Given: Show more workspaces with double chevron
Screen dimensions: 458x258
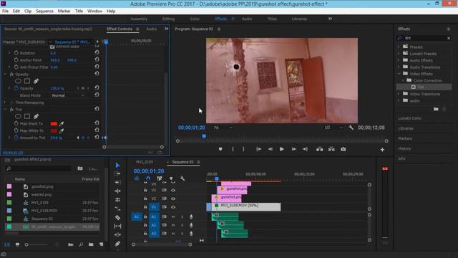Looking at the screenshot, I should 330,19.
